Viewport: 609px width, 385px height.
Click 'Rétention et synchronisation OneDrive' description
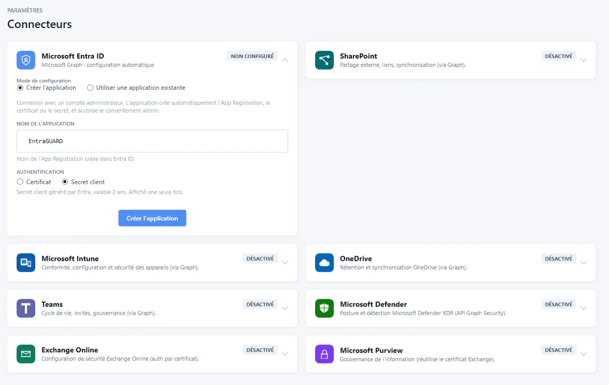click(404, 268)
